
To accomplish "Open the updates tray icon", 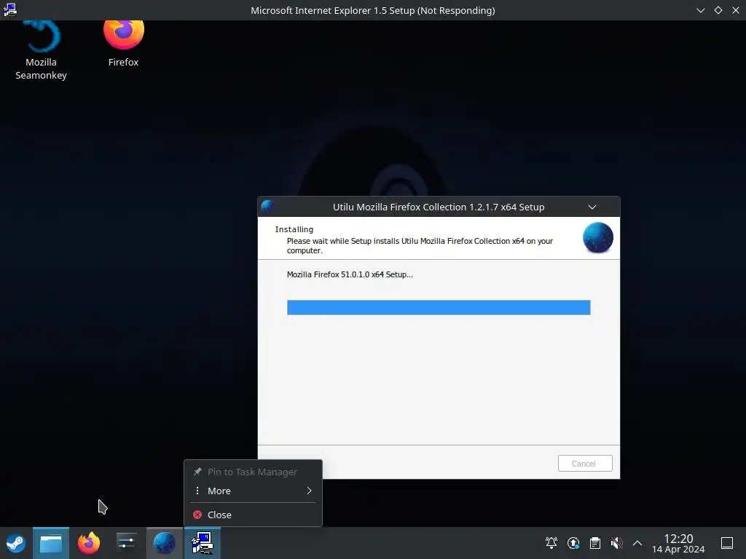I will 573,543.
